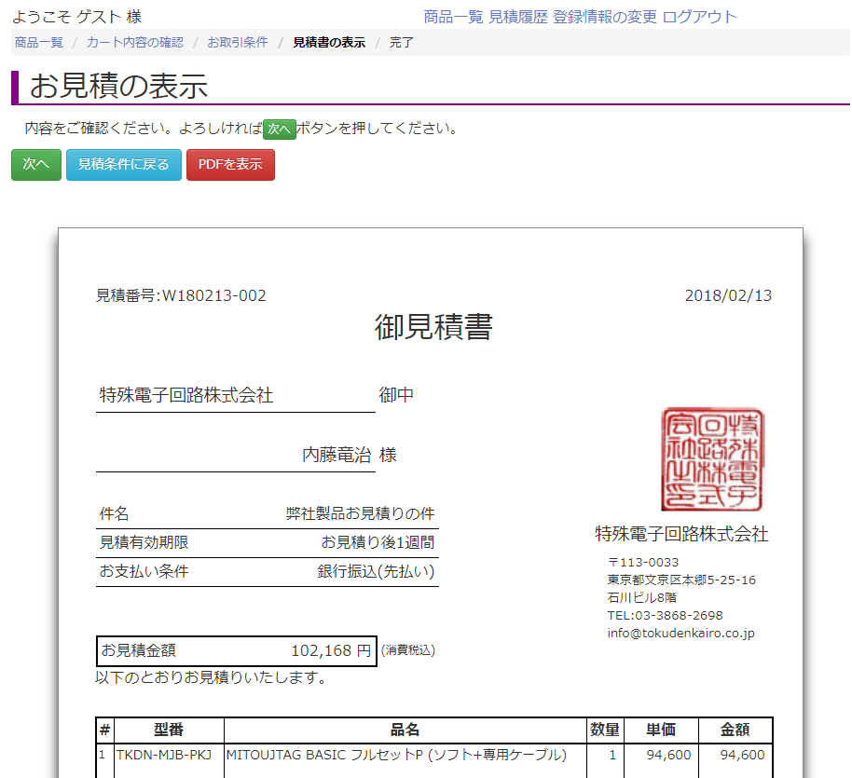The width and height of the screenshot is (852, 778).
Task: Open the quotation with PDFを表示
Action: click(x=230, y=165)
